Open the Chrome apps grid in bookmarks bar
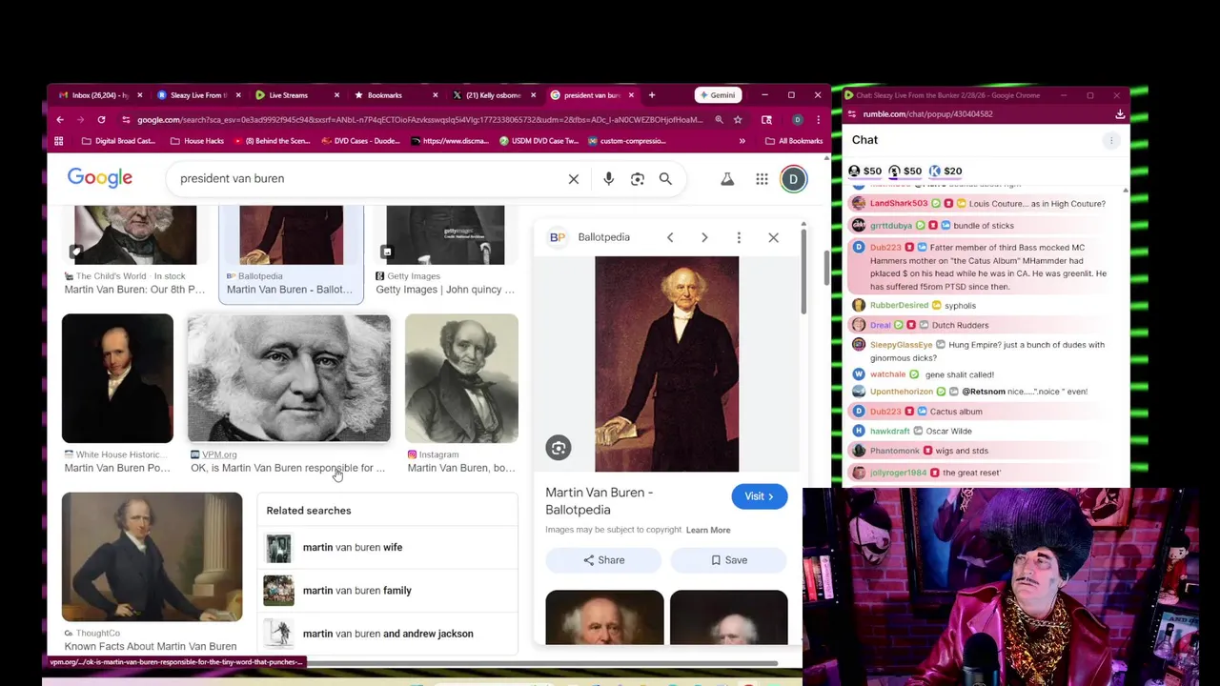 click(x=59, y=141)
